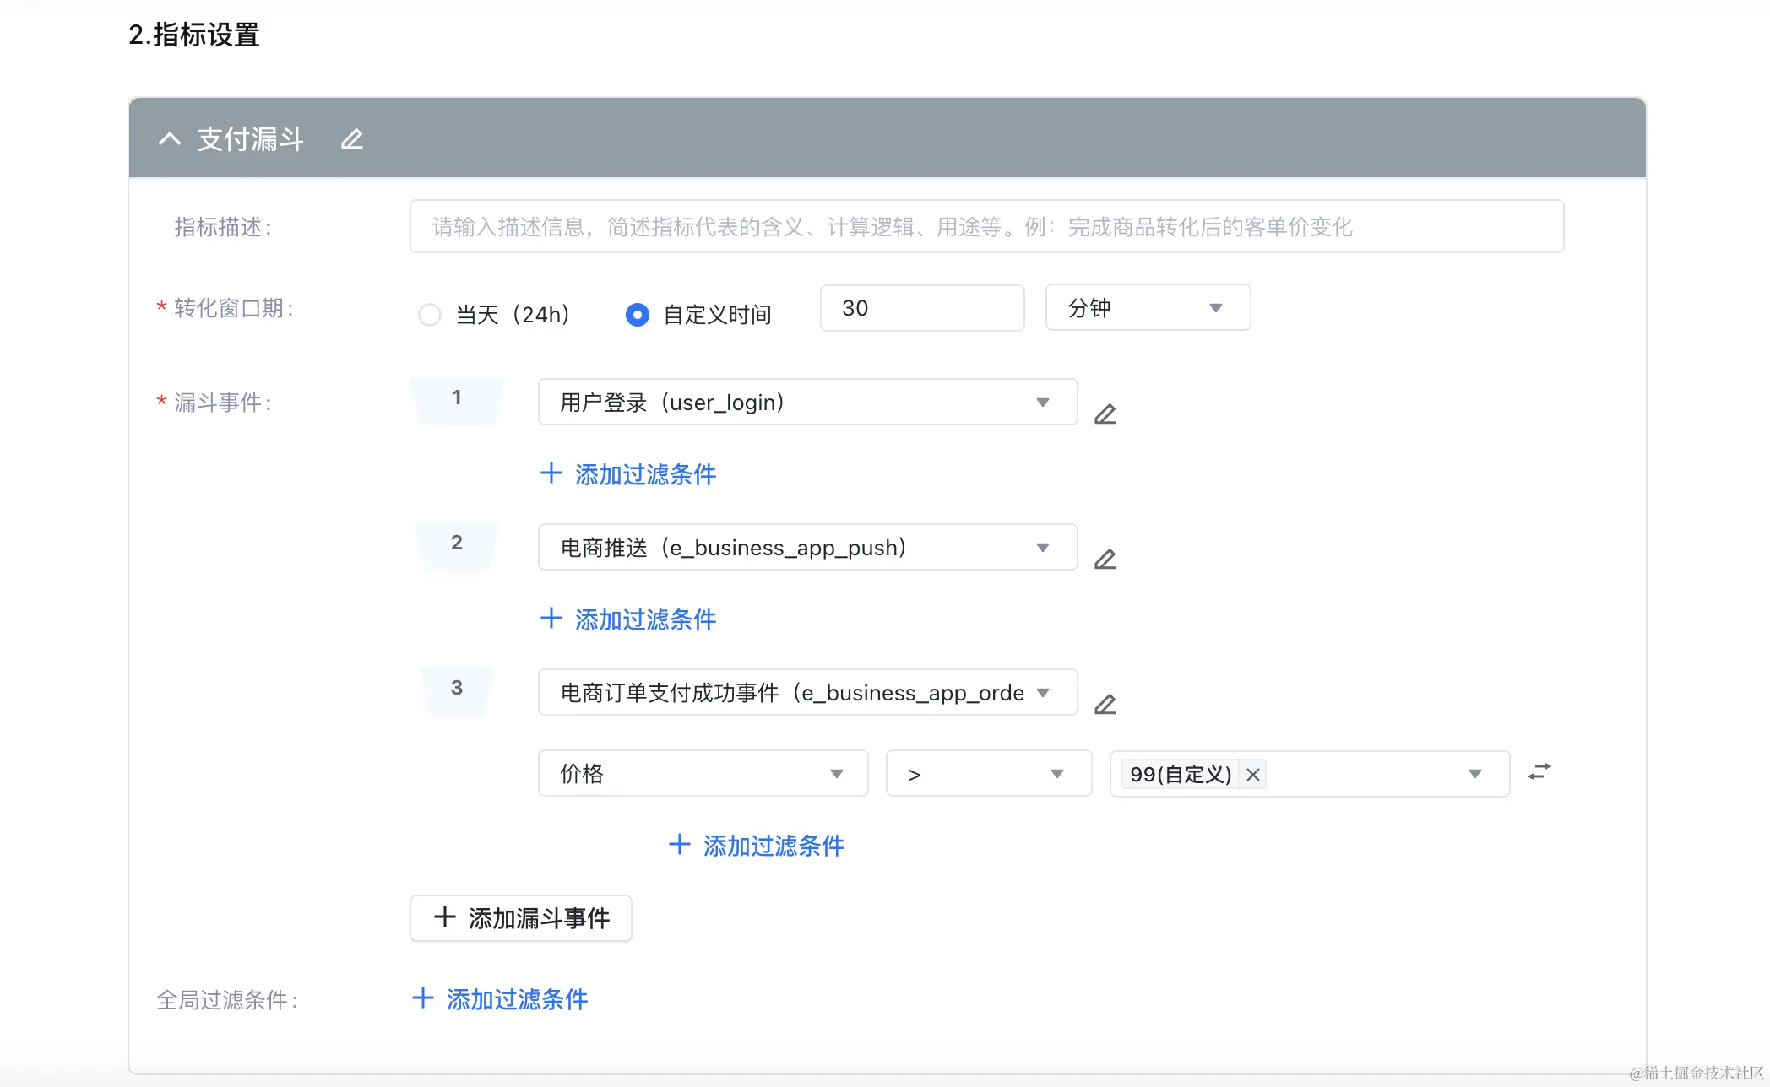
Task: Open the 分钟 time unit dropdown
Action: click(x=1147, y=308)
